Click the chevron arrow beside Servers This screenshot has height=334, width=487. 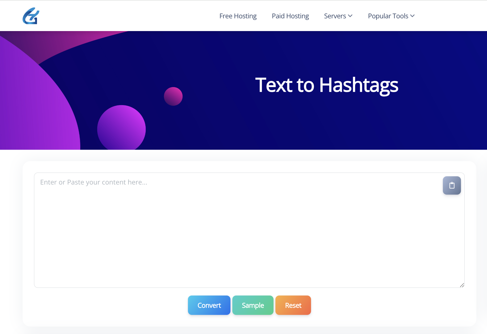(350, 16)
